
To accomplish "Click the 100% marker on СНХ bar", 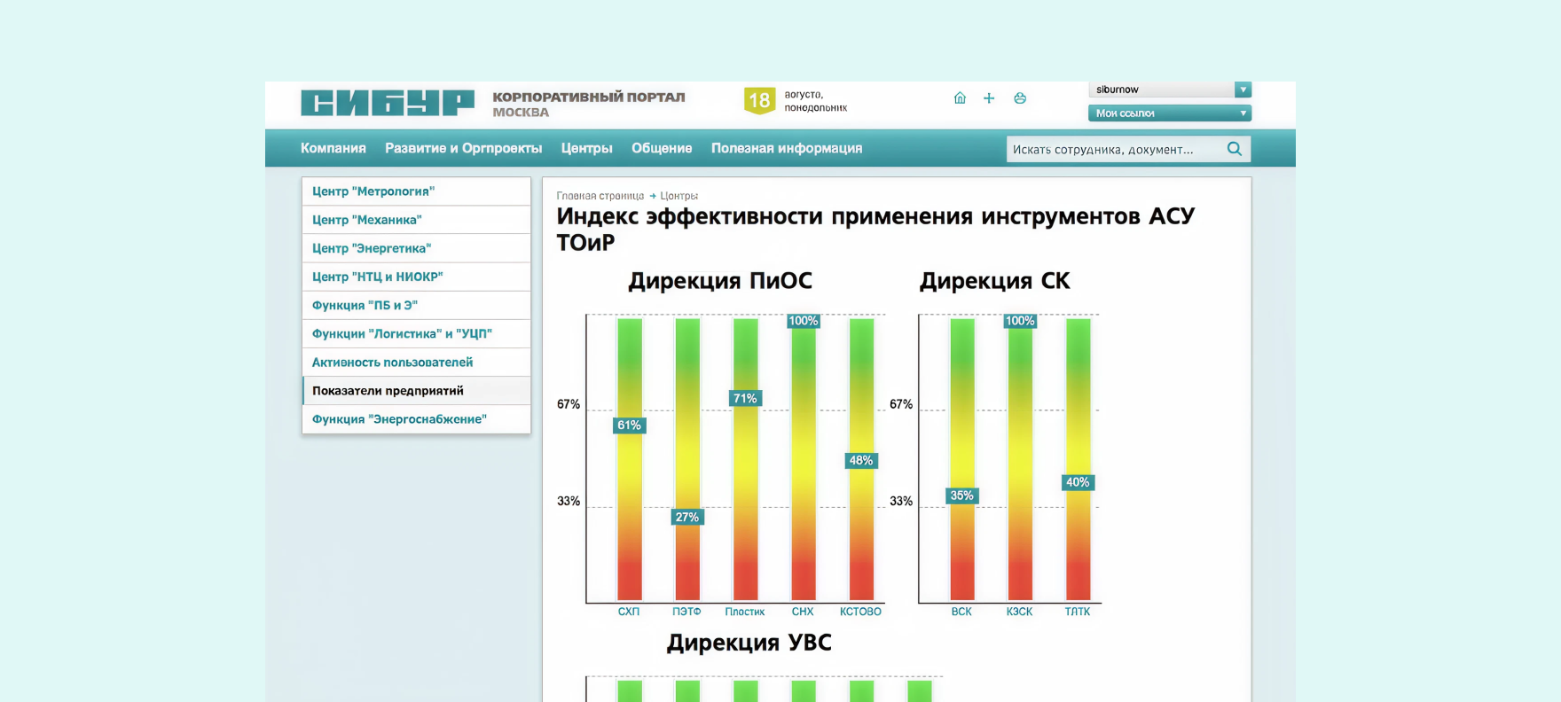I will click(804, 321).
